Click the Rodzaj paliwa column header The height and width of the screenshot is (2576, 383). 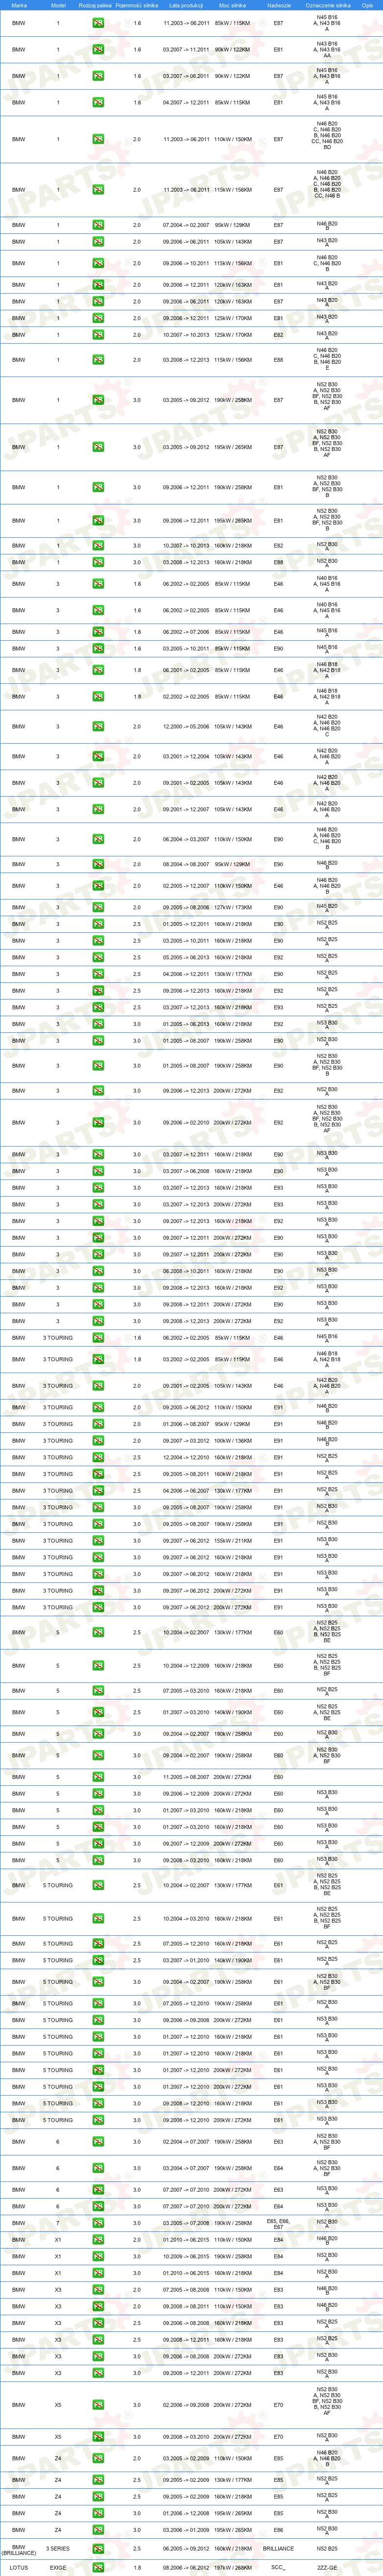(x=96, y=5)
